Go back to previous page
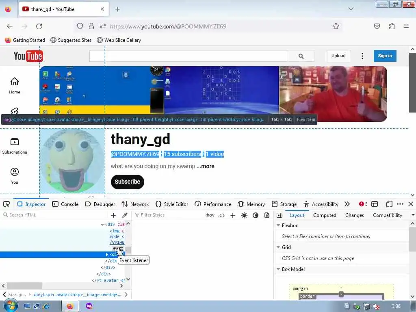 (10, 26)
